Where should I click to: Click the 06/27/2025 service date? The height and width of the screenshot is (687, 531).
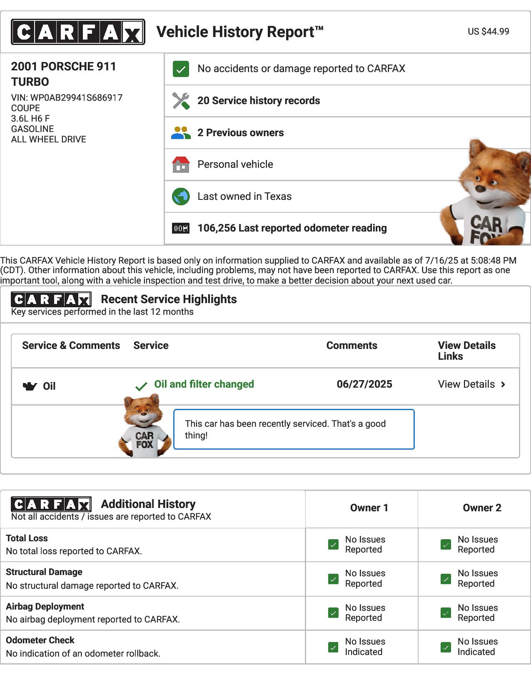pos(364,384)
